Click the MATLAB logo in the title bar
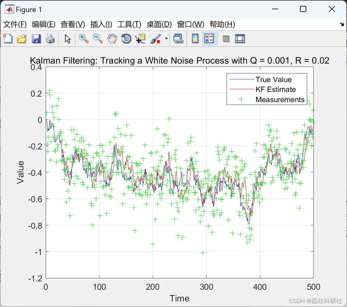This screenshot has width=347, height=307. (10, 9)
